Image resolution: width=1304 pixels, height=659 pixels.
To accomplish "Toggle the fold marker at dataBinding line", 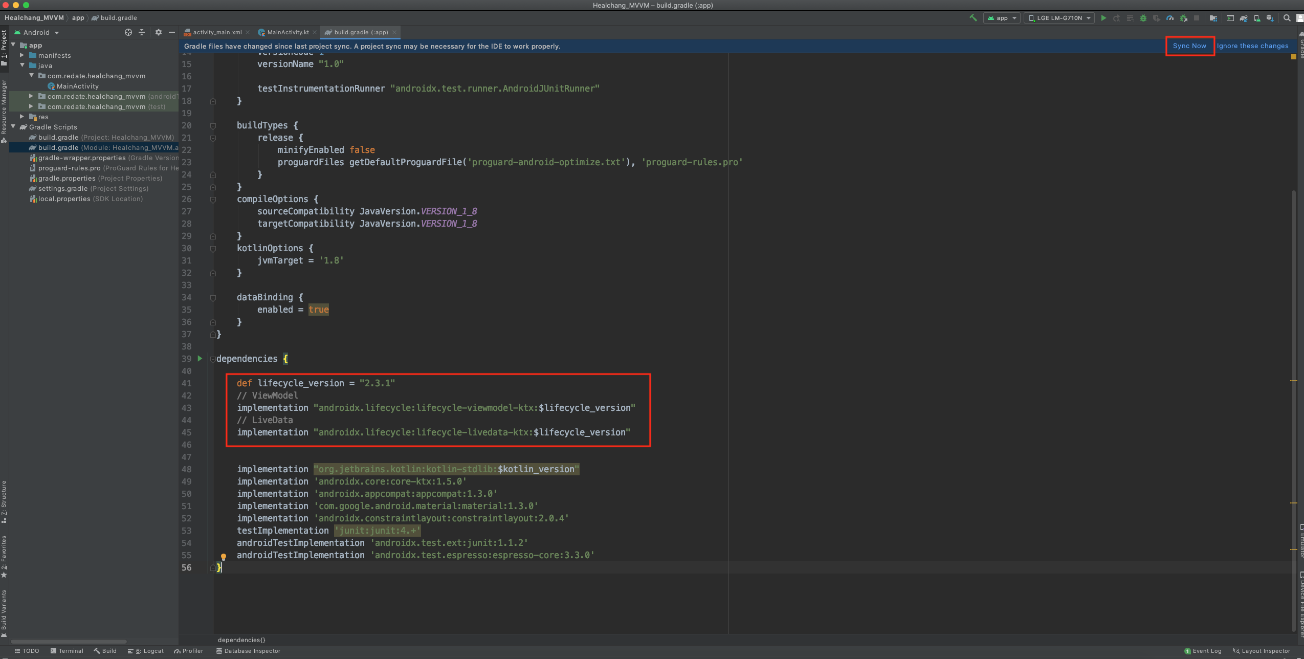I will coord(213,298).
